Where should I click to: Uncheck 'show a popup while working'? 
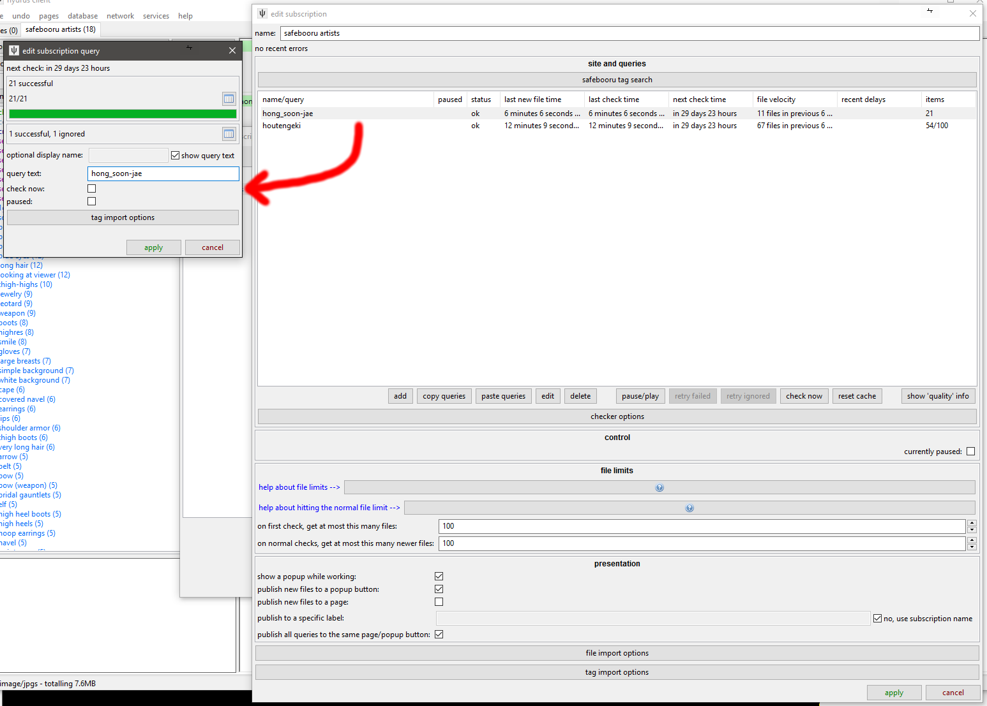[x=439, y=577]
